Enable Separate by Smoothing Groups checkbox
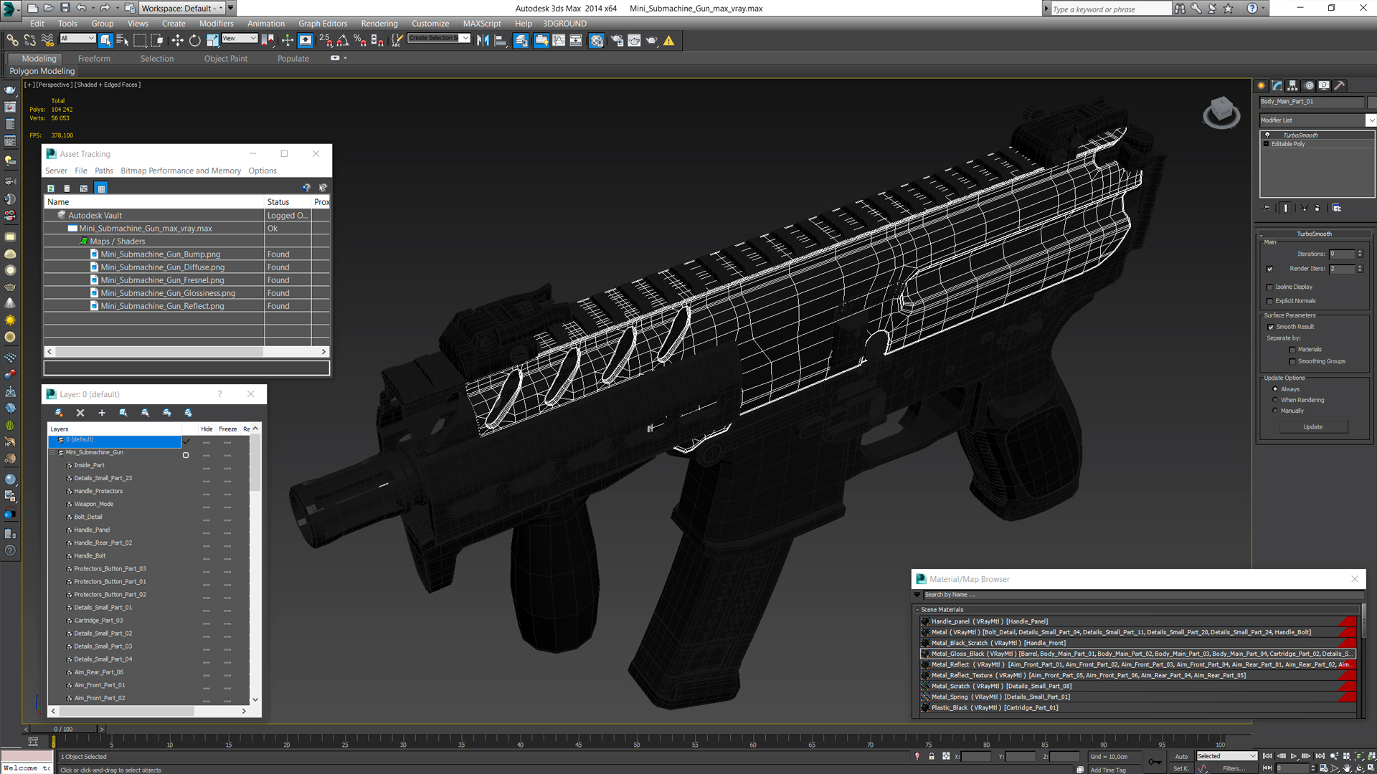The height and width of the screenshot is (774, 1377). pos(1292,361)
